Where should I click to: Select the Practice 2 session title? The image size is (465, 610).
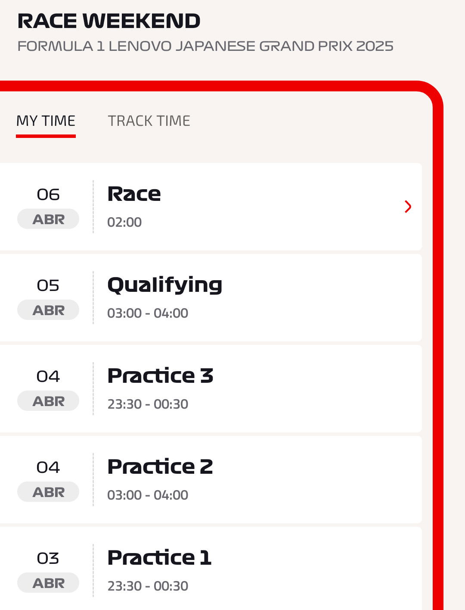(160, 466)
